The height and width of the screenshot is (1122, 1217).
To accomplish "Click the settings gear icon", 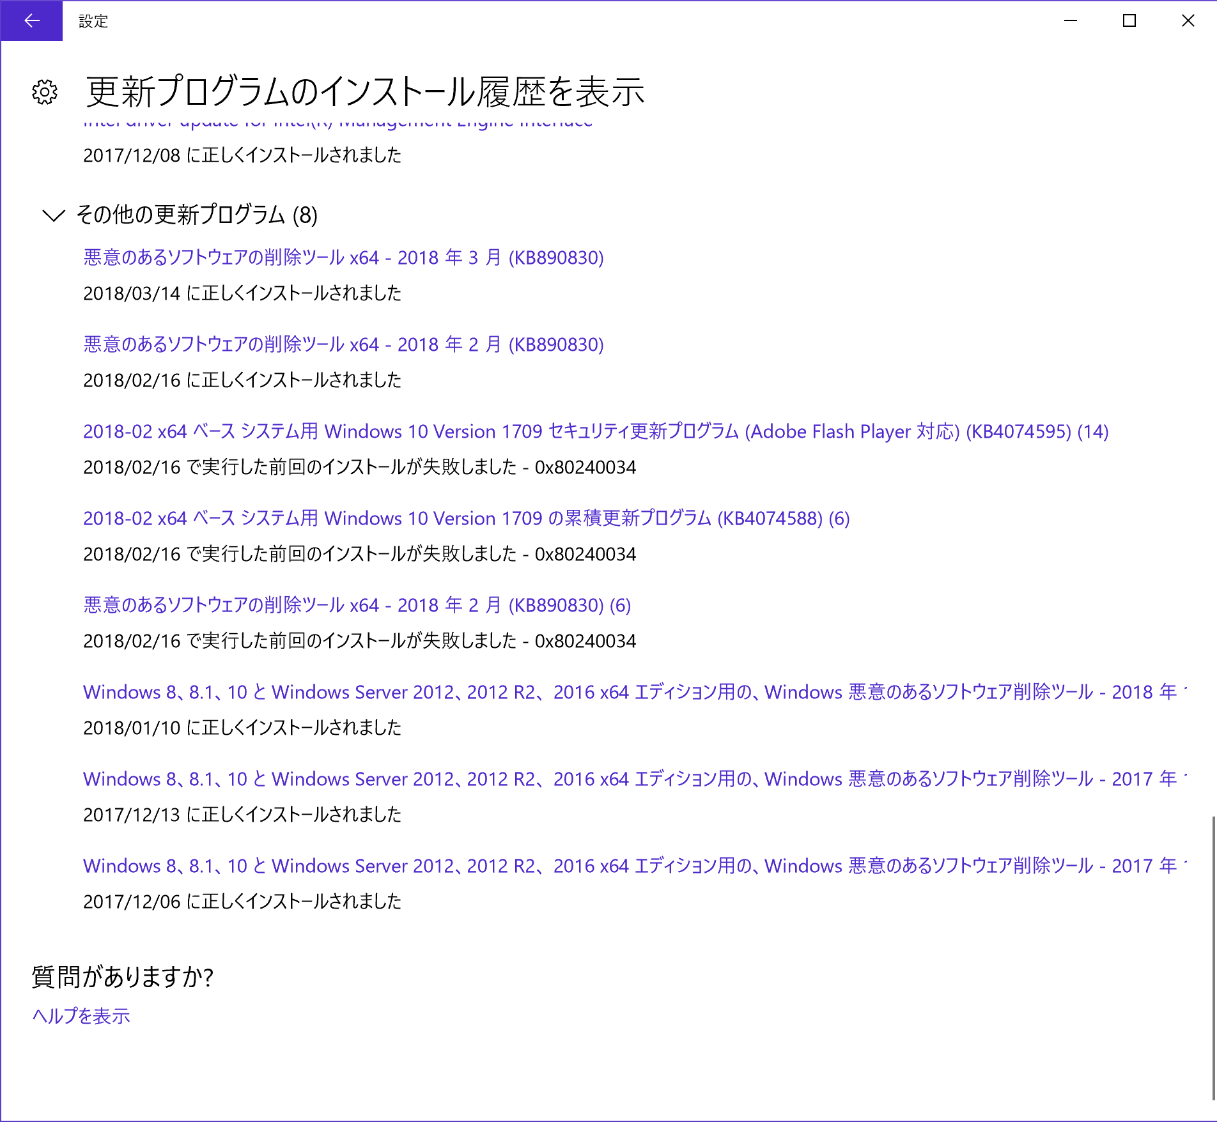I will click(x=45, y=92).
